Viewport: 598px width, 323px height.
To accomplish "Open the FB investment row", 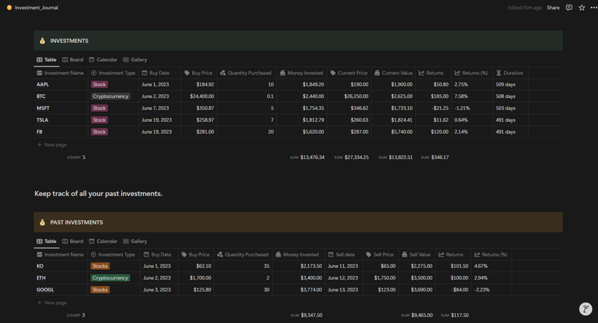I will pyautogui.click(x=39, y=132).
